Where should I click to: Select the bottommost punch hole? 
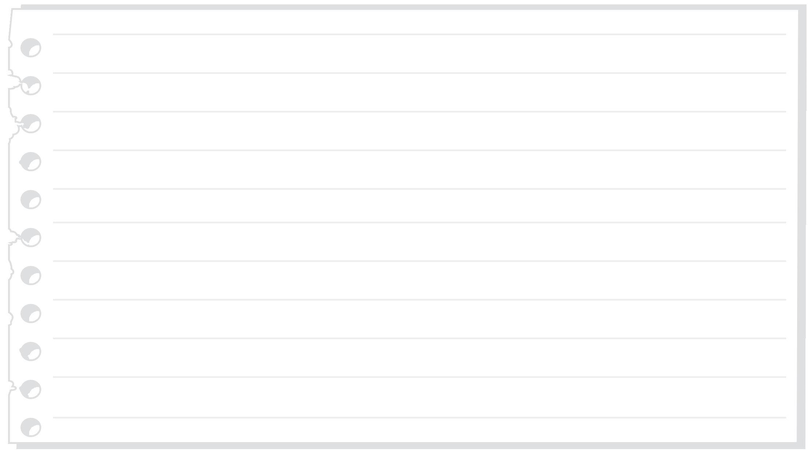[x=31, y=428]
